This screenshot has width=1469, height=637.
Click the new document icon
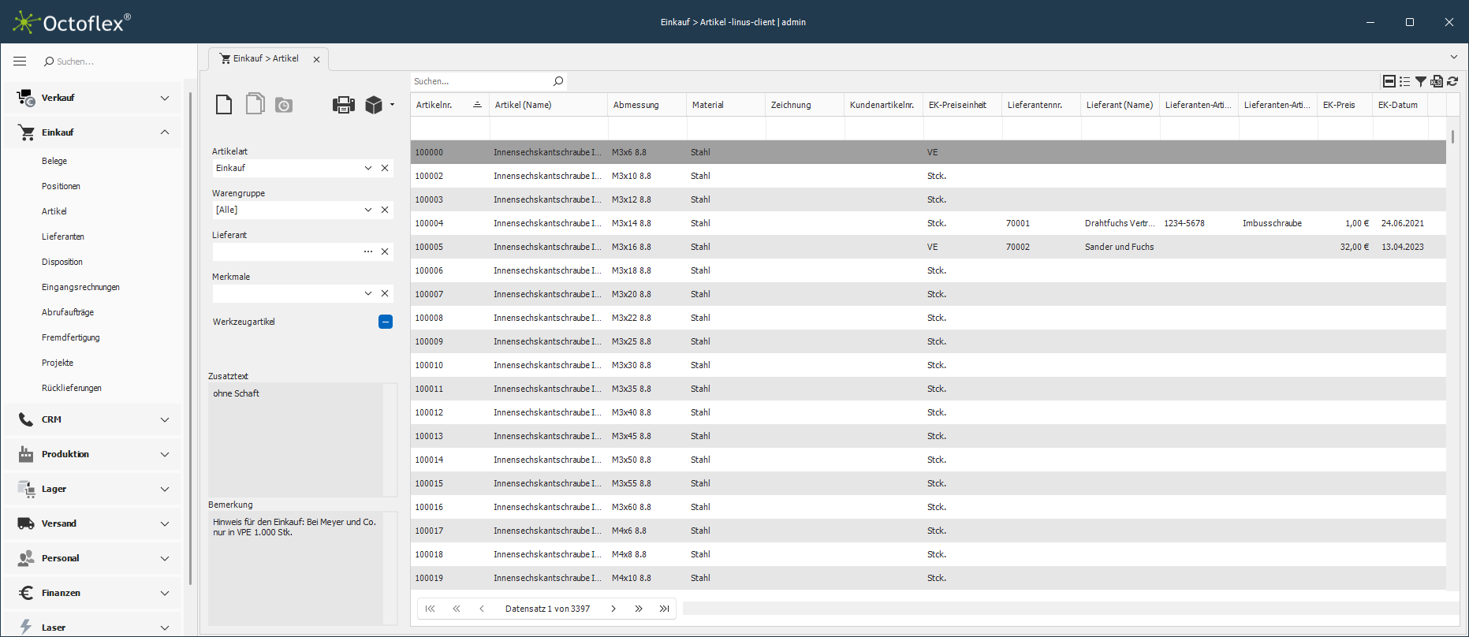pos(224,104)
